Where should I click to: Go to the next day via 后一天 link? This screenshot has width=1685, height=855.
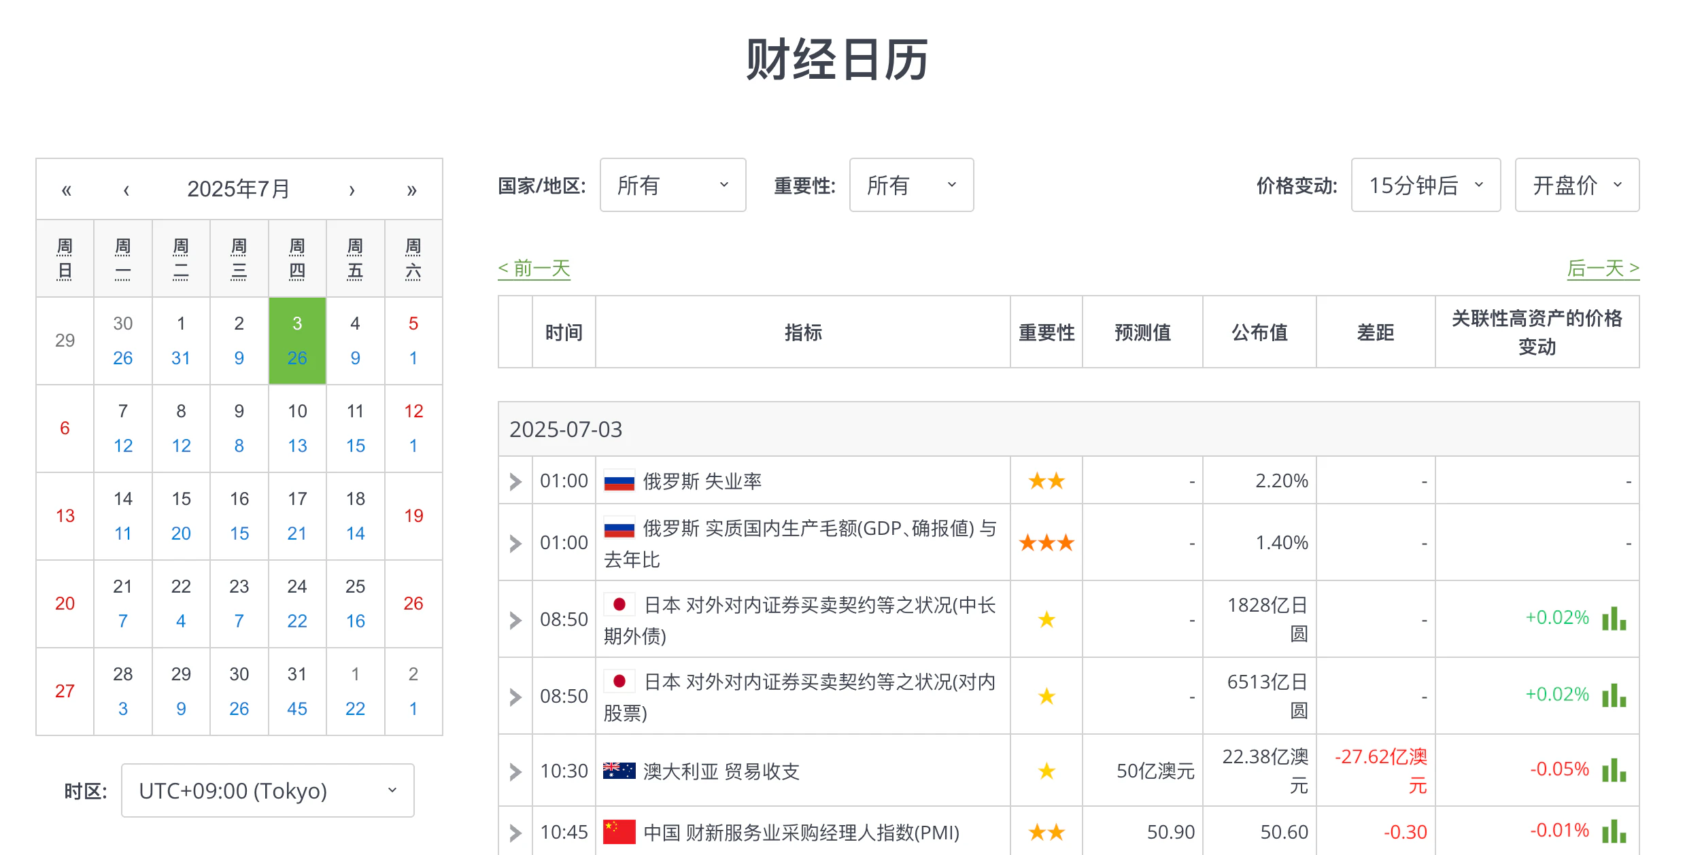click(x=1602, y=268)
